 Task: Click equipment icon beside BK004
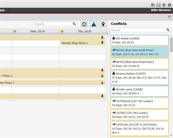(x=114, y=50)
